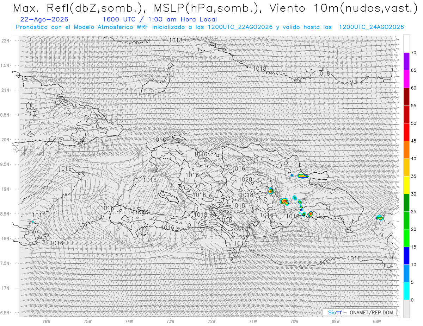Click the truncated '1.5N' latitude label
The width and height of the screenshot is (423, 326).
[x=5, y=66]
